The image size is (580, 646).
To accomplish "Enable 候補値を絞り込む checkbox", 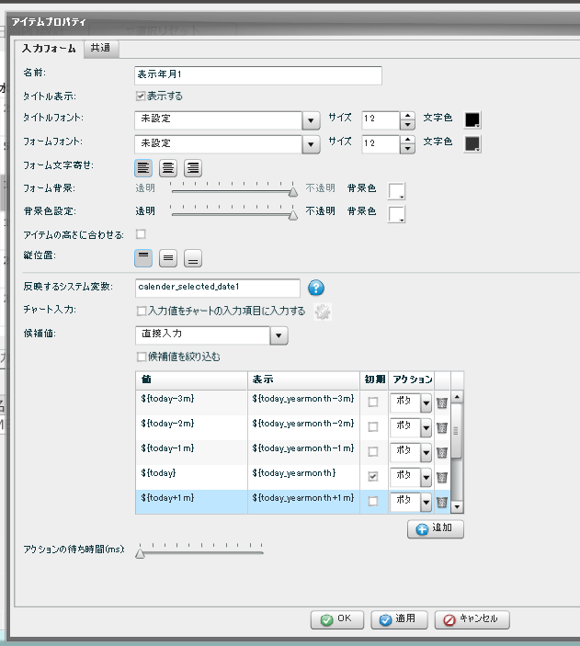I will [142, 357].
